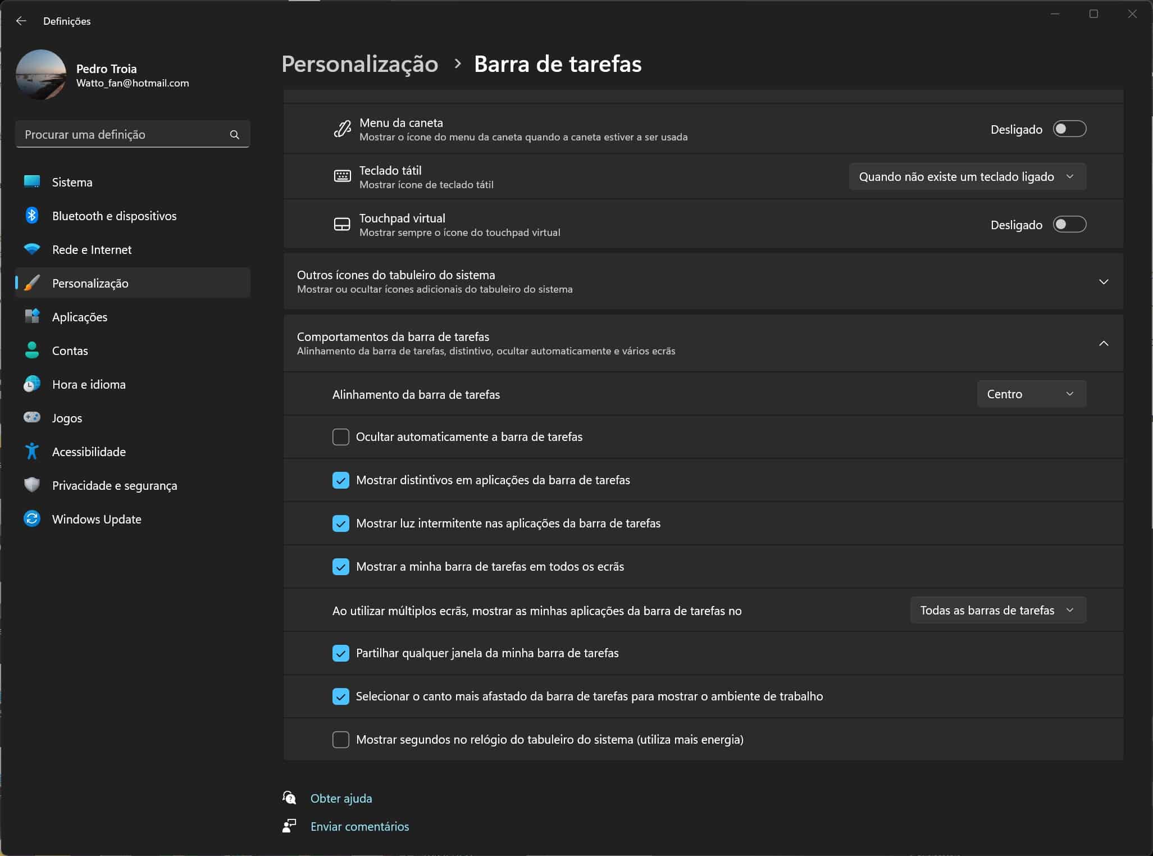1153x856 pixels.
Task: Click the Windows Update sync icon
Action: [x=32, y=519]
